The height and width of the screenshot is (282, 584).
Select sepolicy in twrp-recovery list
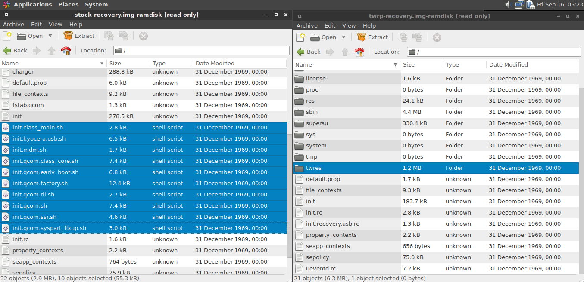[x=436, y=257]
